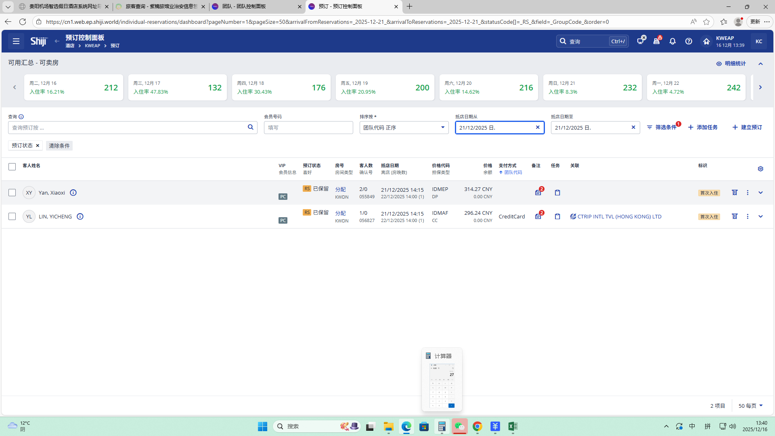Check the LIN, YICHENG row checkbox
This screenshot has width=775, height=436.
pyautogui.click(x=12, y=216)
